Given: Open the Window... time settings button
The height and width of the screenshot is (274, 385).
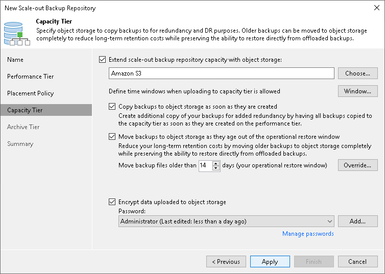Looking at the screenshot, I should pyautogui.click(x=358, y=91).
